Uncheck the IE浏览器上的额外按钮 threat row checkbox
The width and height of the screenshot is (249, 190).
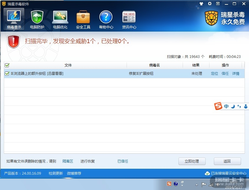(x=7, y=74)
